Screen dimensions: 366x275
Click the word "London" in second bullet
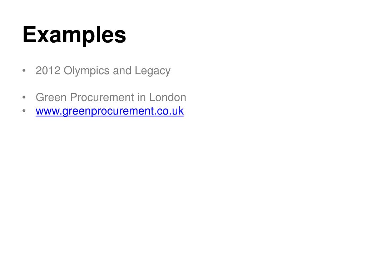[168, 97]
